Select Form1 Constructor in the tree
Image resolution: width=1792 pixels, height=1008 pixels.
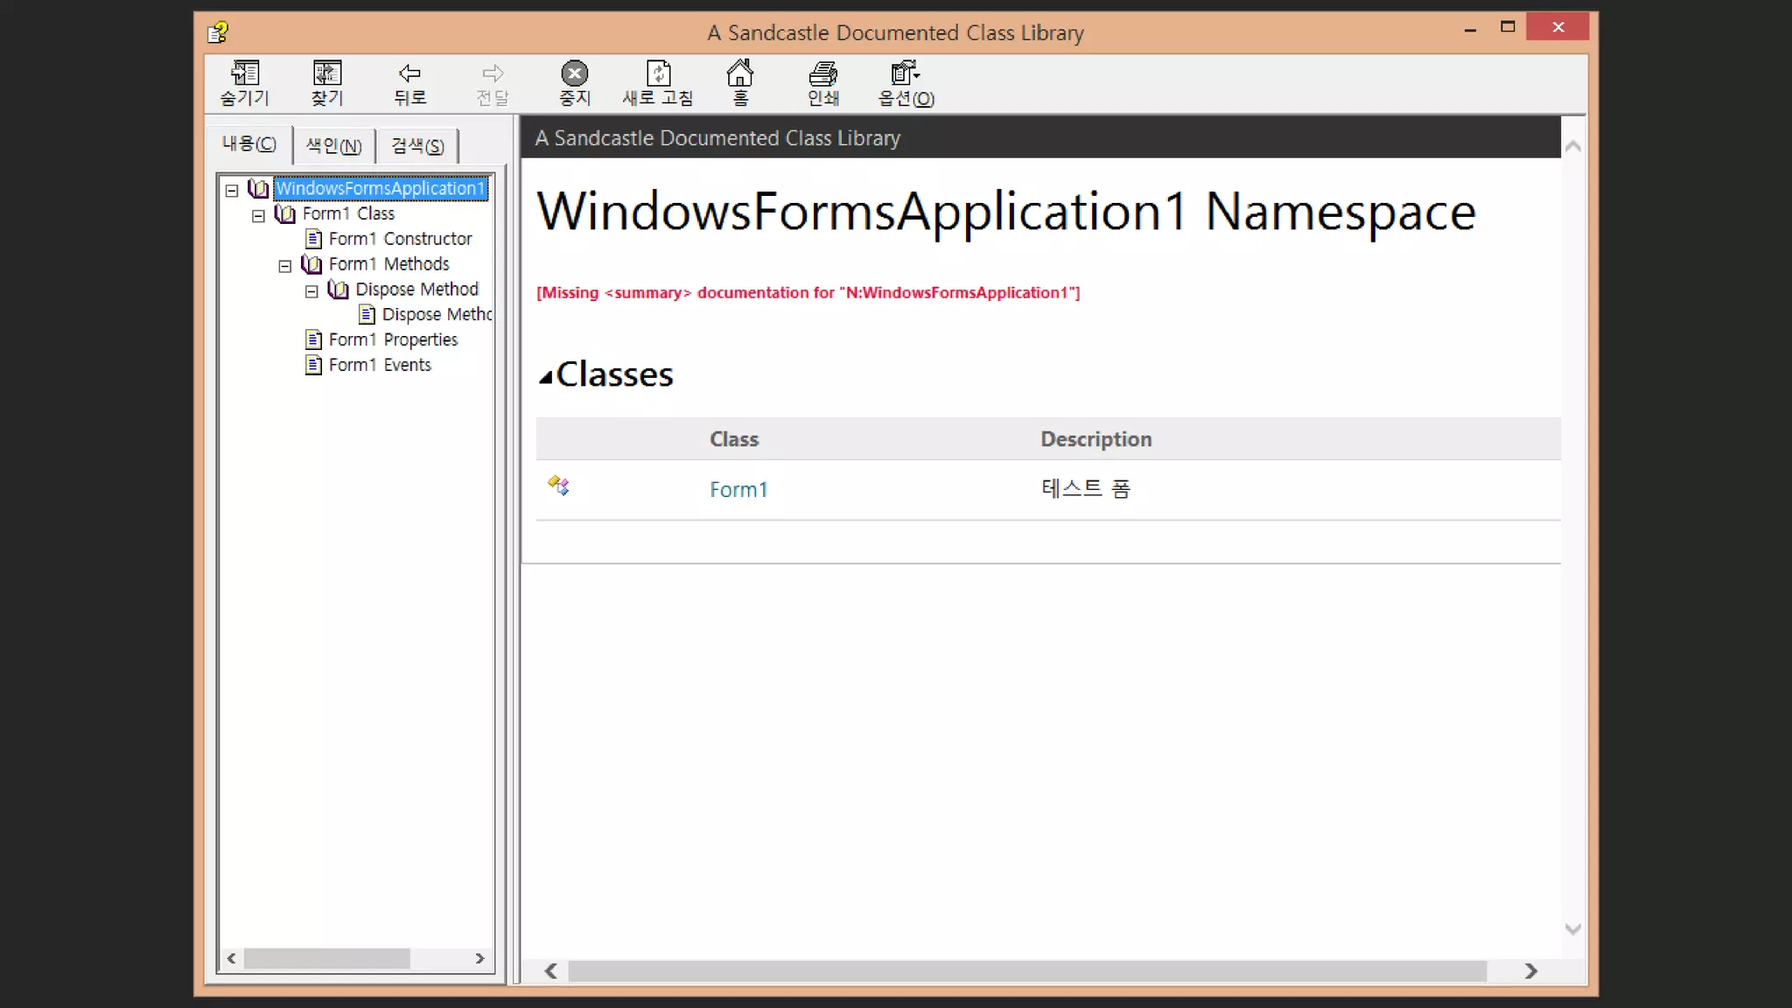click(400, 239)
